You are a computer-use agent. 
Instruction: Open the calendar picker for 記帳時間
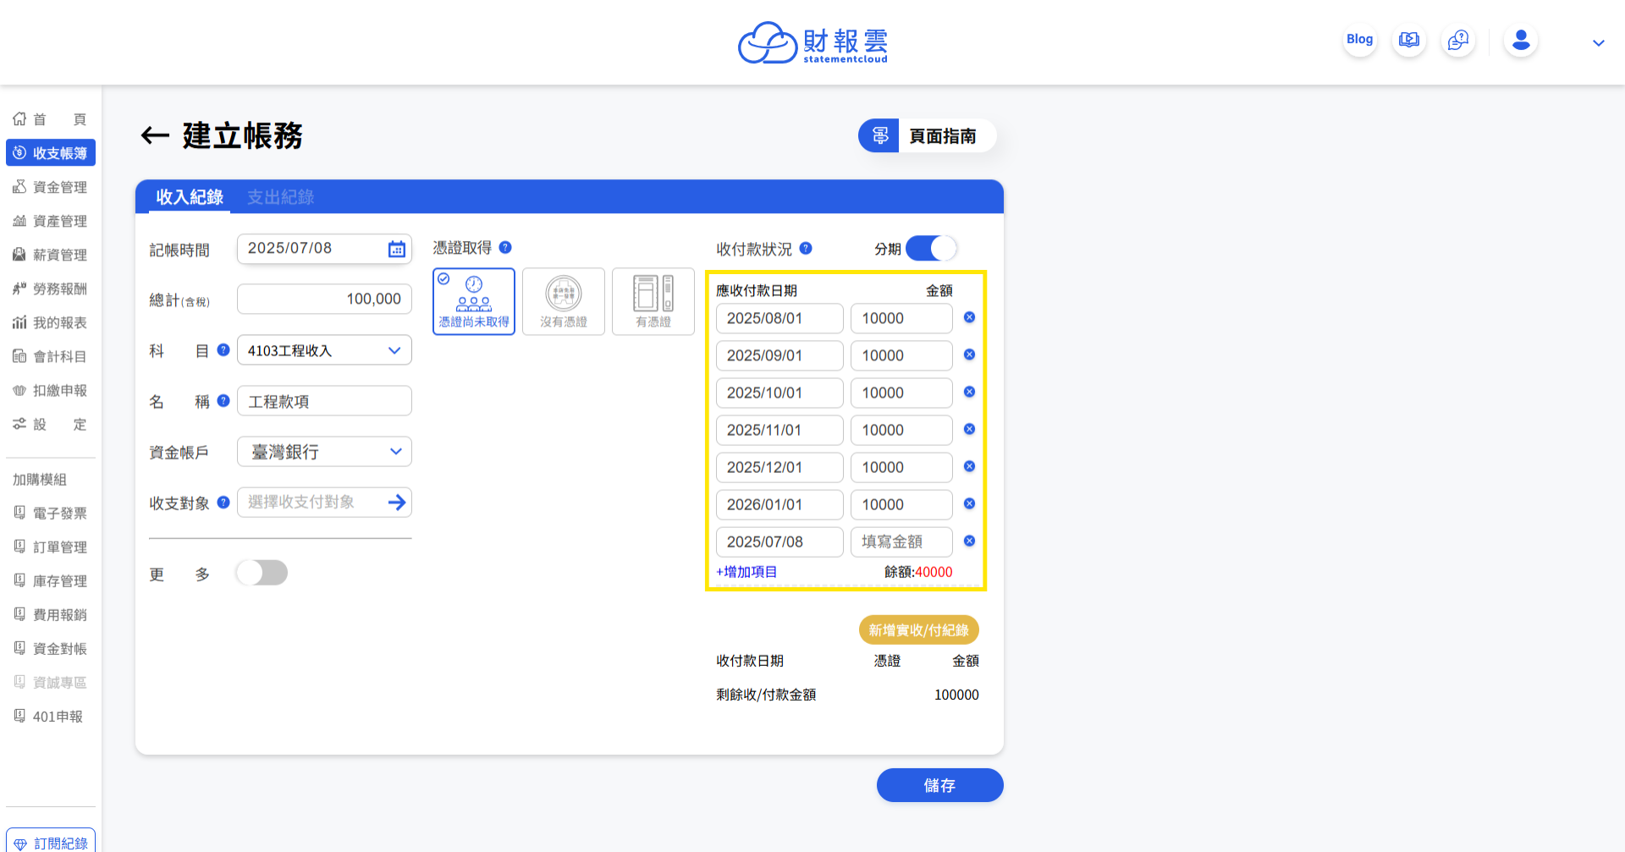[396, 249]
